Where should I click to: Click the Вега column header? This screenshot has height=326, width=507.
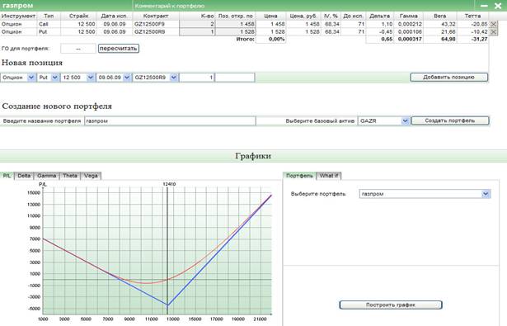[439, 16]
